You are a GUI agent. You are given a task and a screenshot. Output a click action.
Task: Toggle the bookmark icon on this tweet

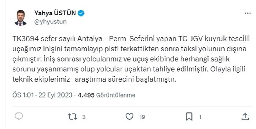click(189, 116)
